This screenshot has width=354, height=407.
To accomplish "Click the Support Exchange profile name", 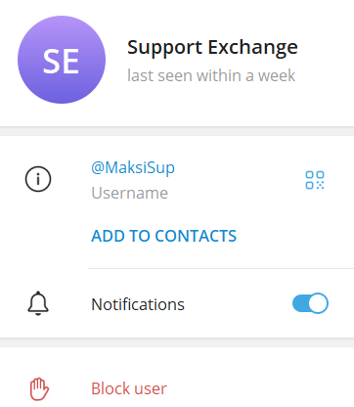I will pos(212,48).
